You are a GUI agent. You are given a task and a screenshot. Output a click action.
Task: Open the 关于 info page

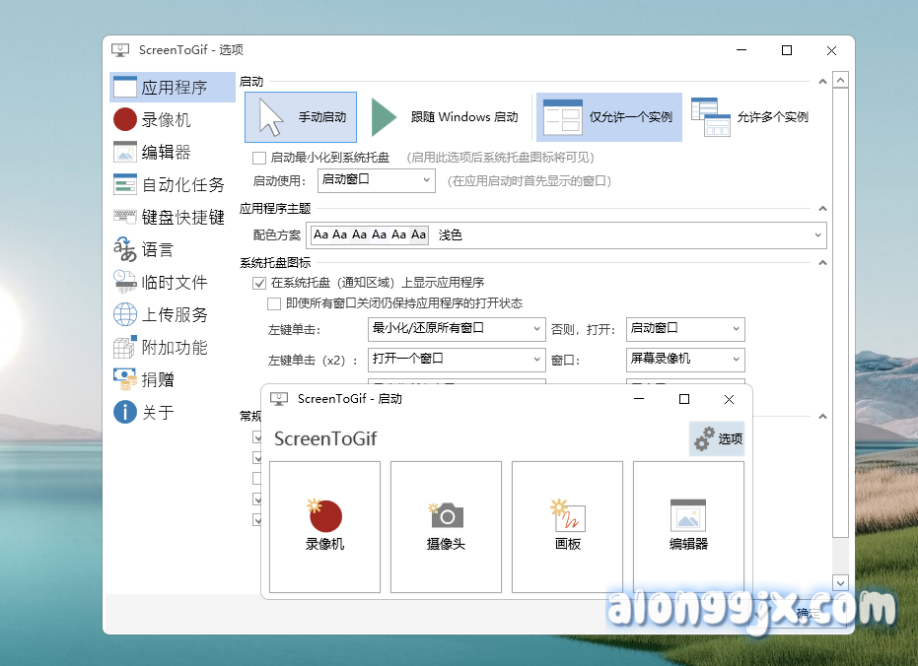158,413
